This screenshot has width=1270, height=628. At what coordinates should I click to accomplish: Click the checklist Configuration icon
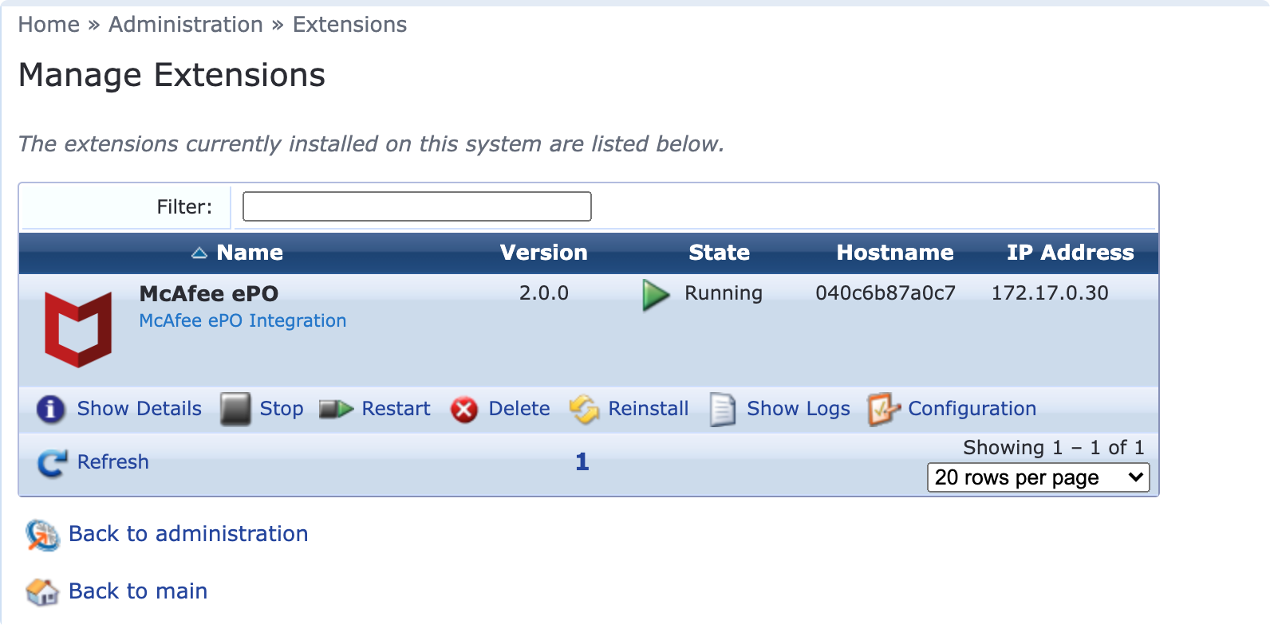[884, 409]
